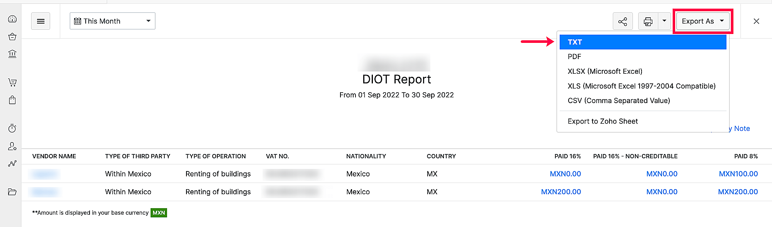Viewport: 772px width, 227px height.
Task: Click the Share report icon
Action: pyautogui.click(x=623, y=21)
